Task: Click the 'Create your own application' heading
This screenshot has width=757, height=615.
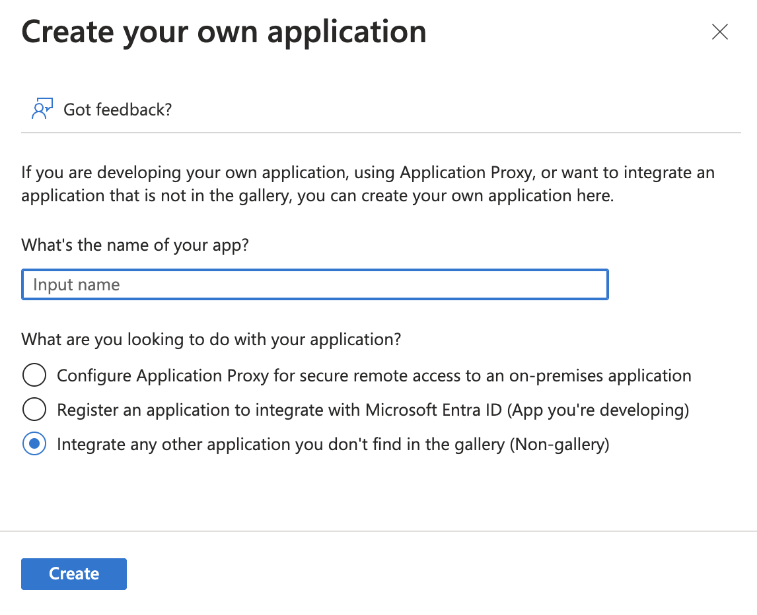Action: 224,32
